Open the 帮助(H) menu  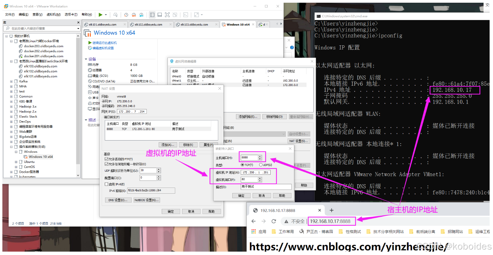(x=87, y=15)
